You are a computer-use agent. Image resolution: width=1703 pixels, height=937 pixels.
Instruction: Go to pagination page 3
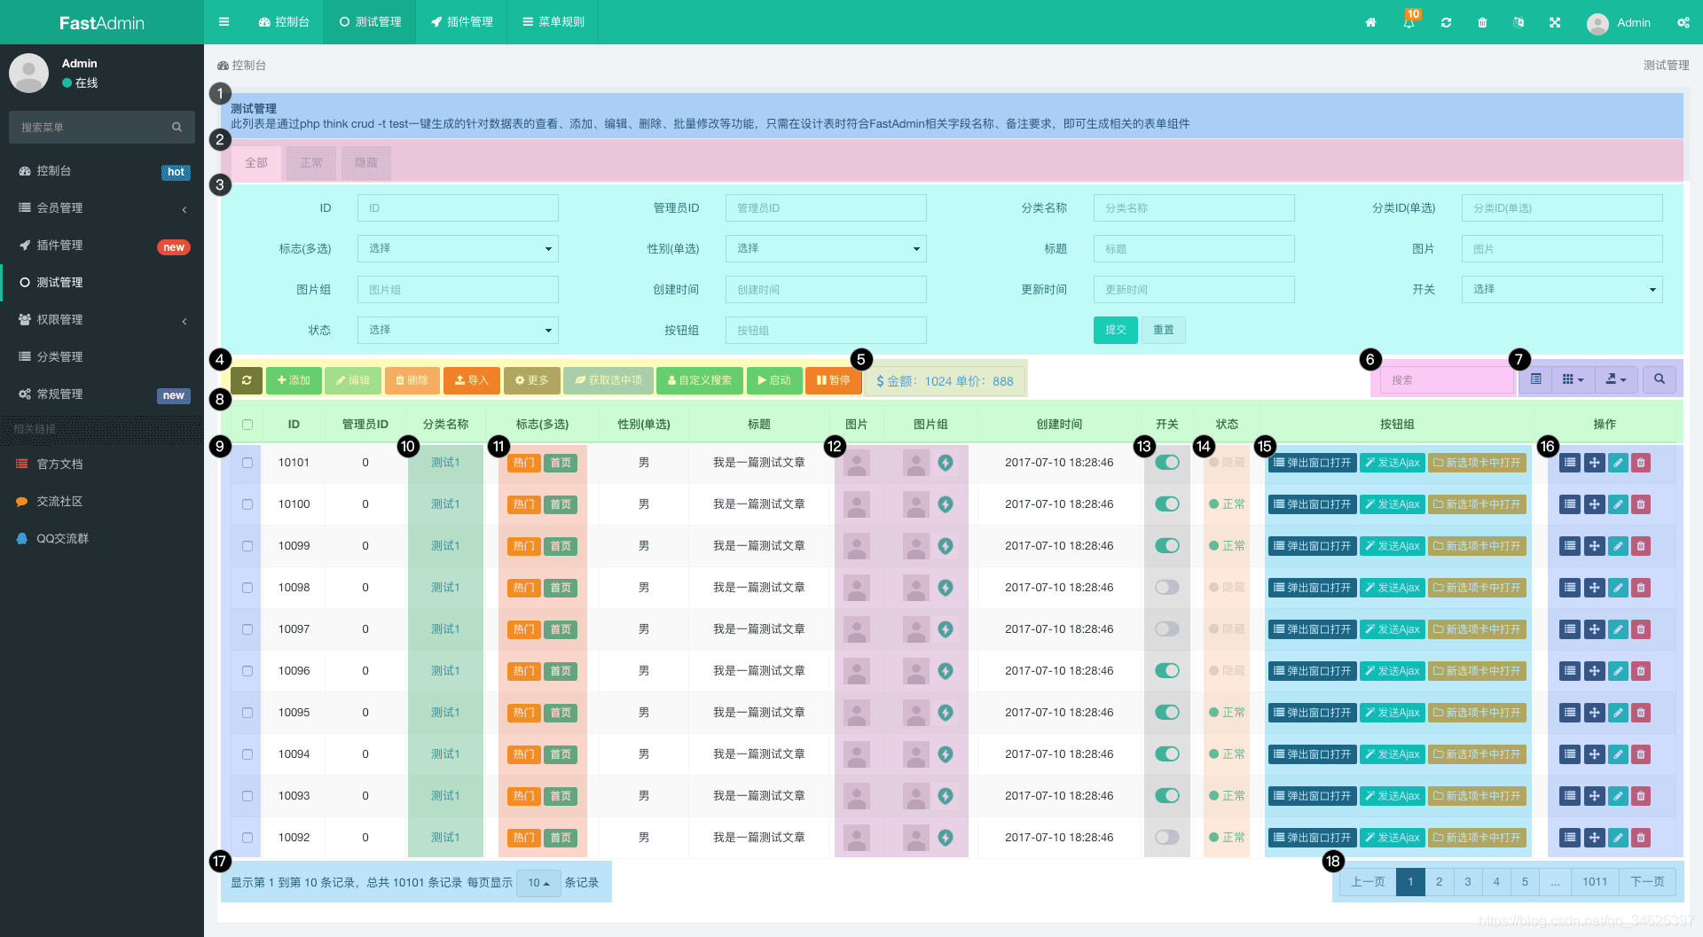click(x=1468, y=882)
